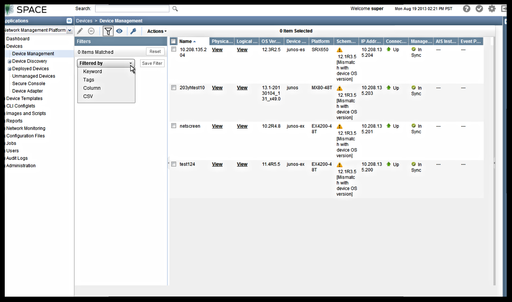Open Images and Scripts in sidebar
Viewport: 512px width, 302px height.
pyautogui.click(x=26, y=113)
